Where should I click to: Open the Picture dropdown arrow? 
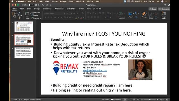point(133,14)
